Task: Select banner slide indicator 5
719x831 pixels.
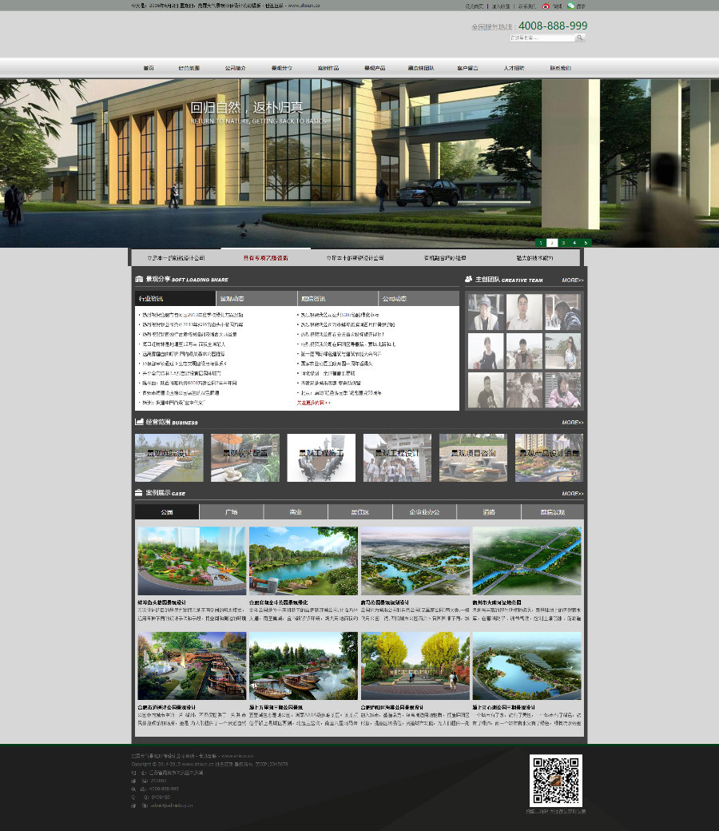Action: point(586,243)
